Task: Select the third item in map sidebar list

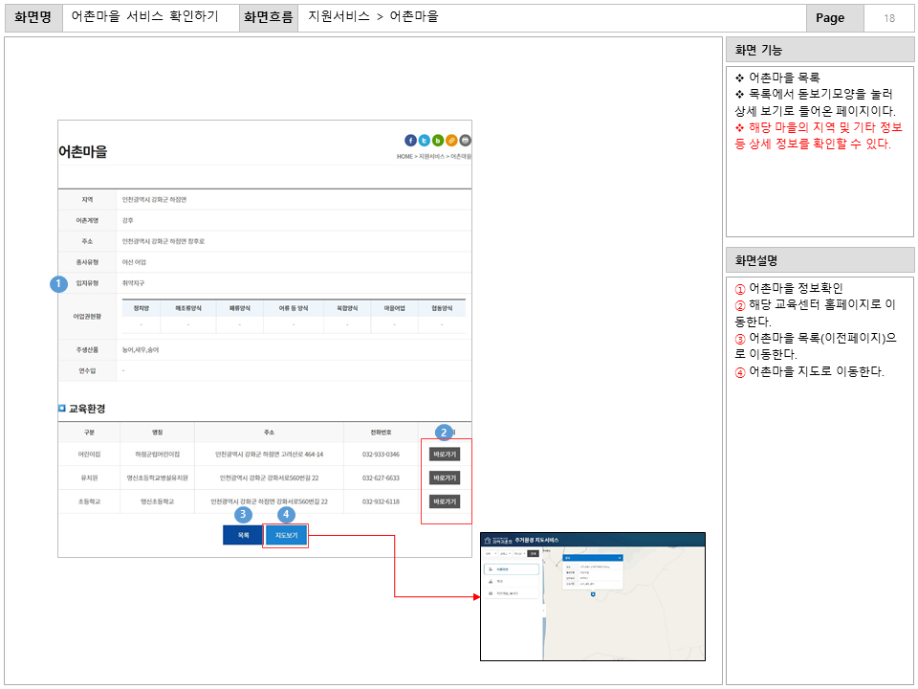Action: (511, 593)
